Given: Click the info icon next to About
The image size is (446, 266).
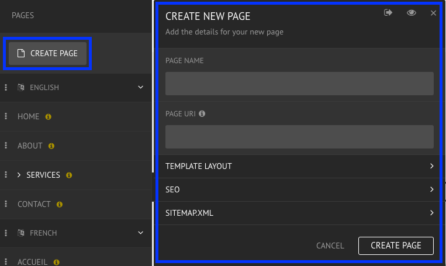Looking at the screenshot, I should [51, 146].
